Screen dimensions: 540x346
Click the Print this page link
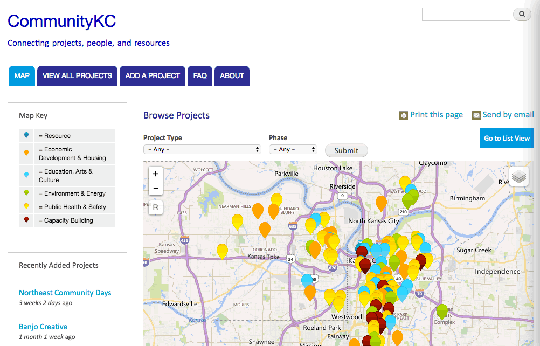tap(437, 115)
